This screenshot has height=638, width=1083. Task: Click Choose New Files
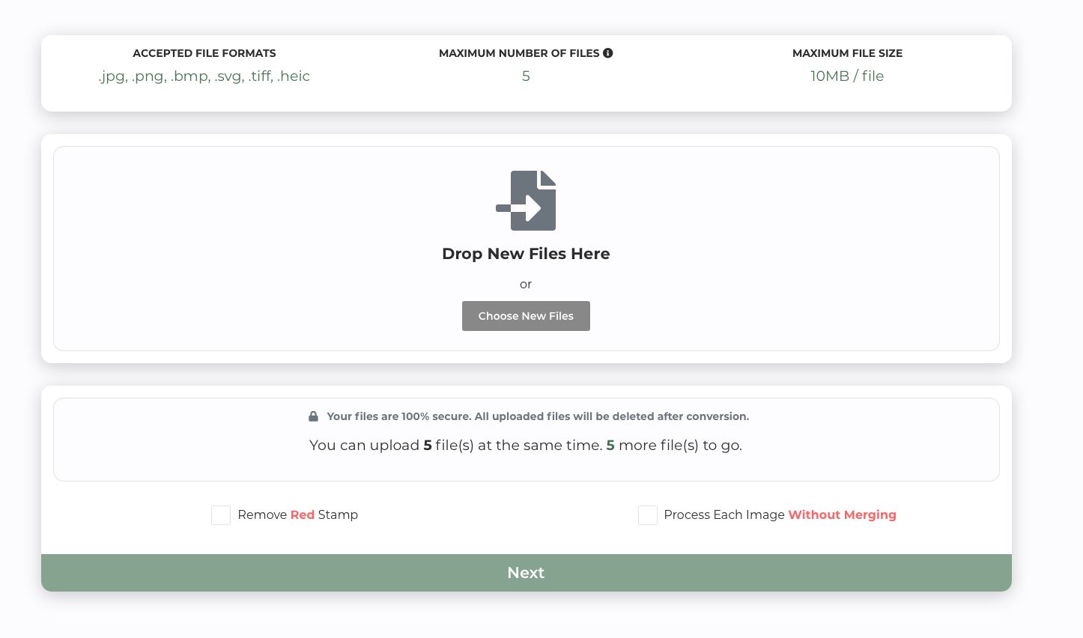[526, 315]
